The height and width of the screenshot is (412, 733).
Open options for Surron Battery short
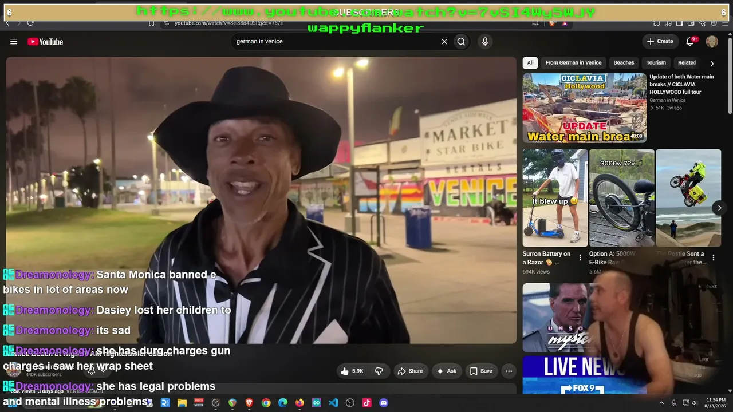(x=580, y=258)
